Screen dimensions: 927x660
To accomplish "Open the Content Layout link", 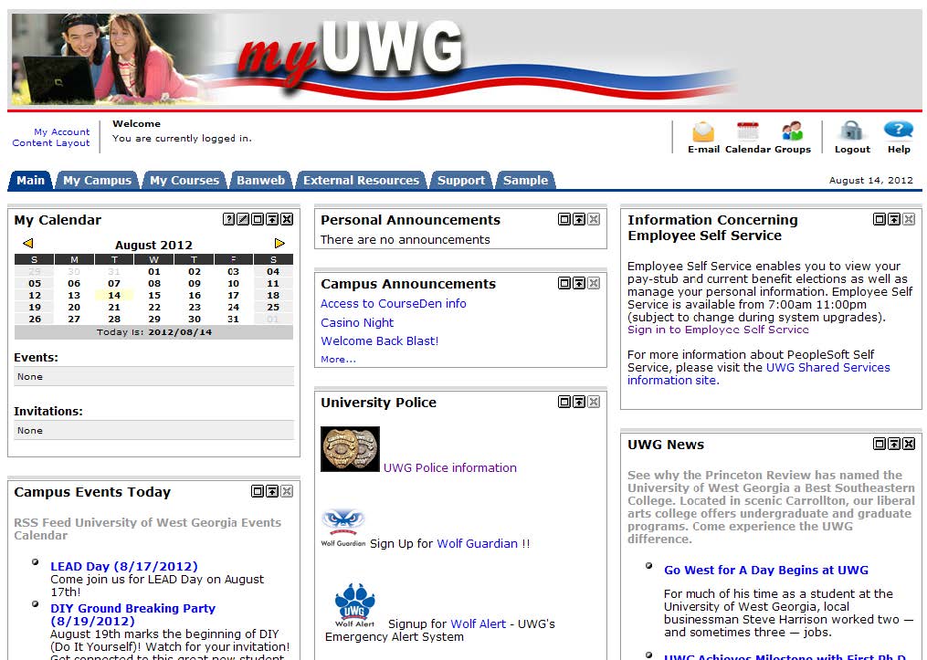I will pyautogui.click(x=51, y=143).
